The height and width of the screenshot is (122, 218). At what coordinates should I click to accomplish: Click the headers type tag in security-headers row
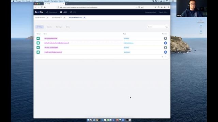point(126,47)
